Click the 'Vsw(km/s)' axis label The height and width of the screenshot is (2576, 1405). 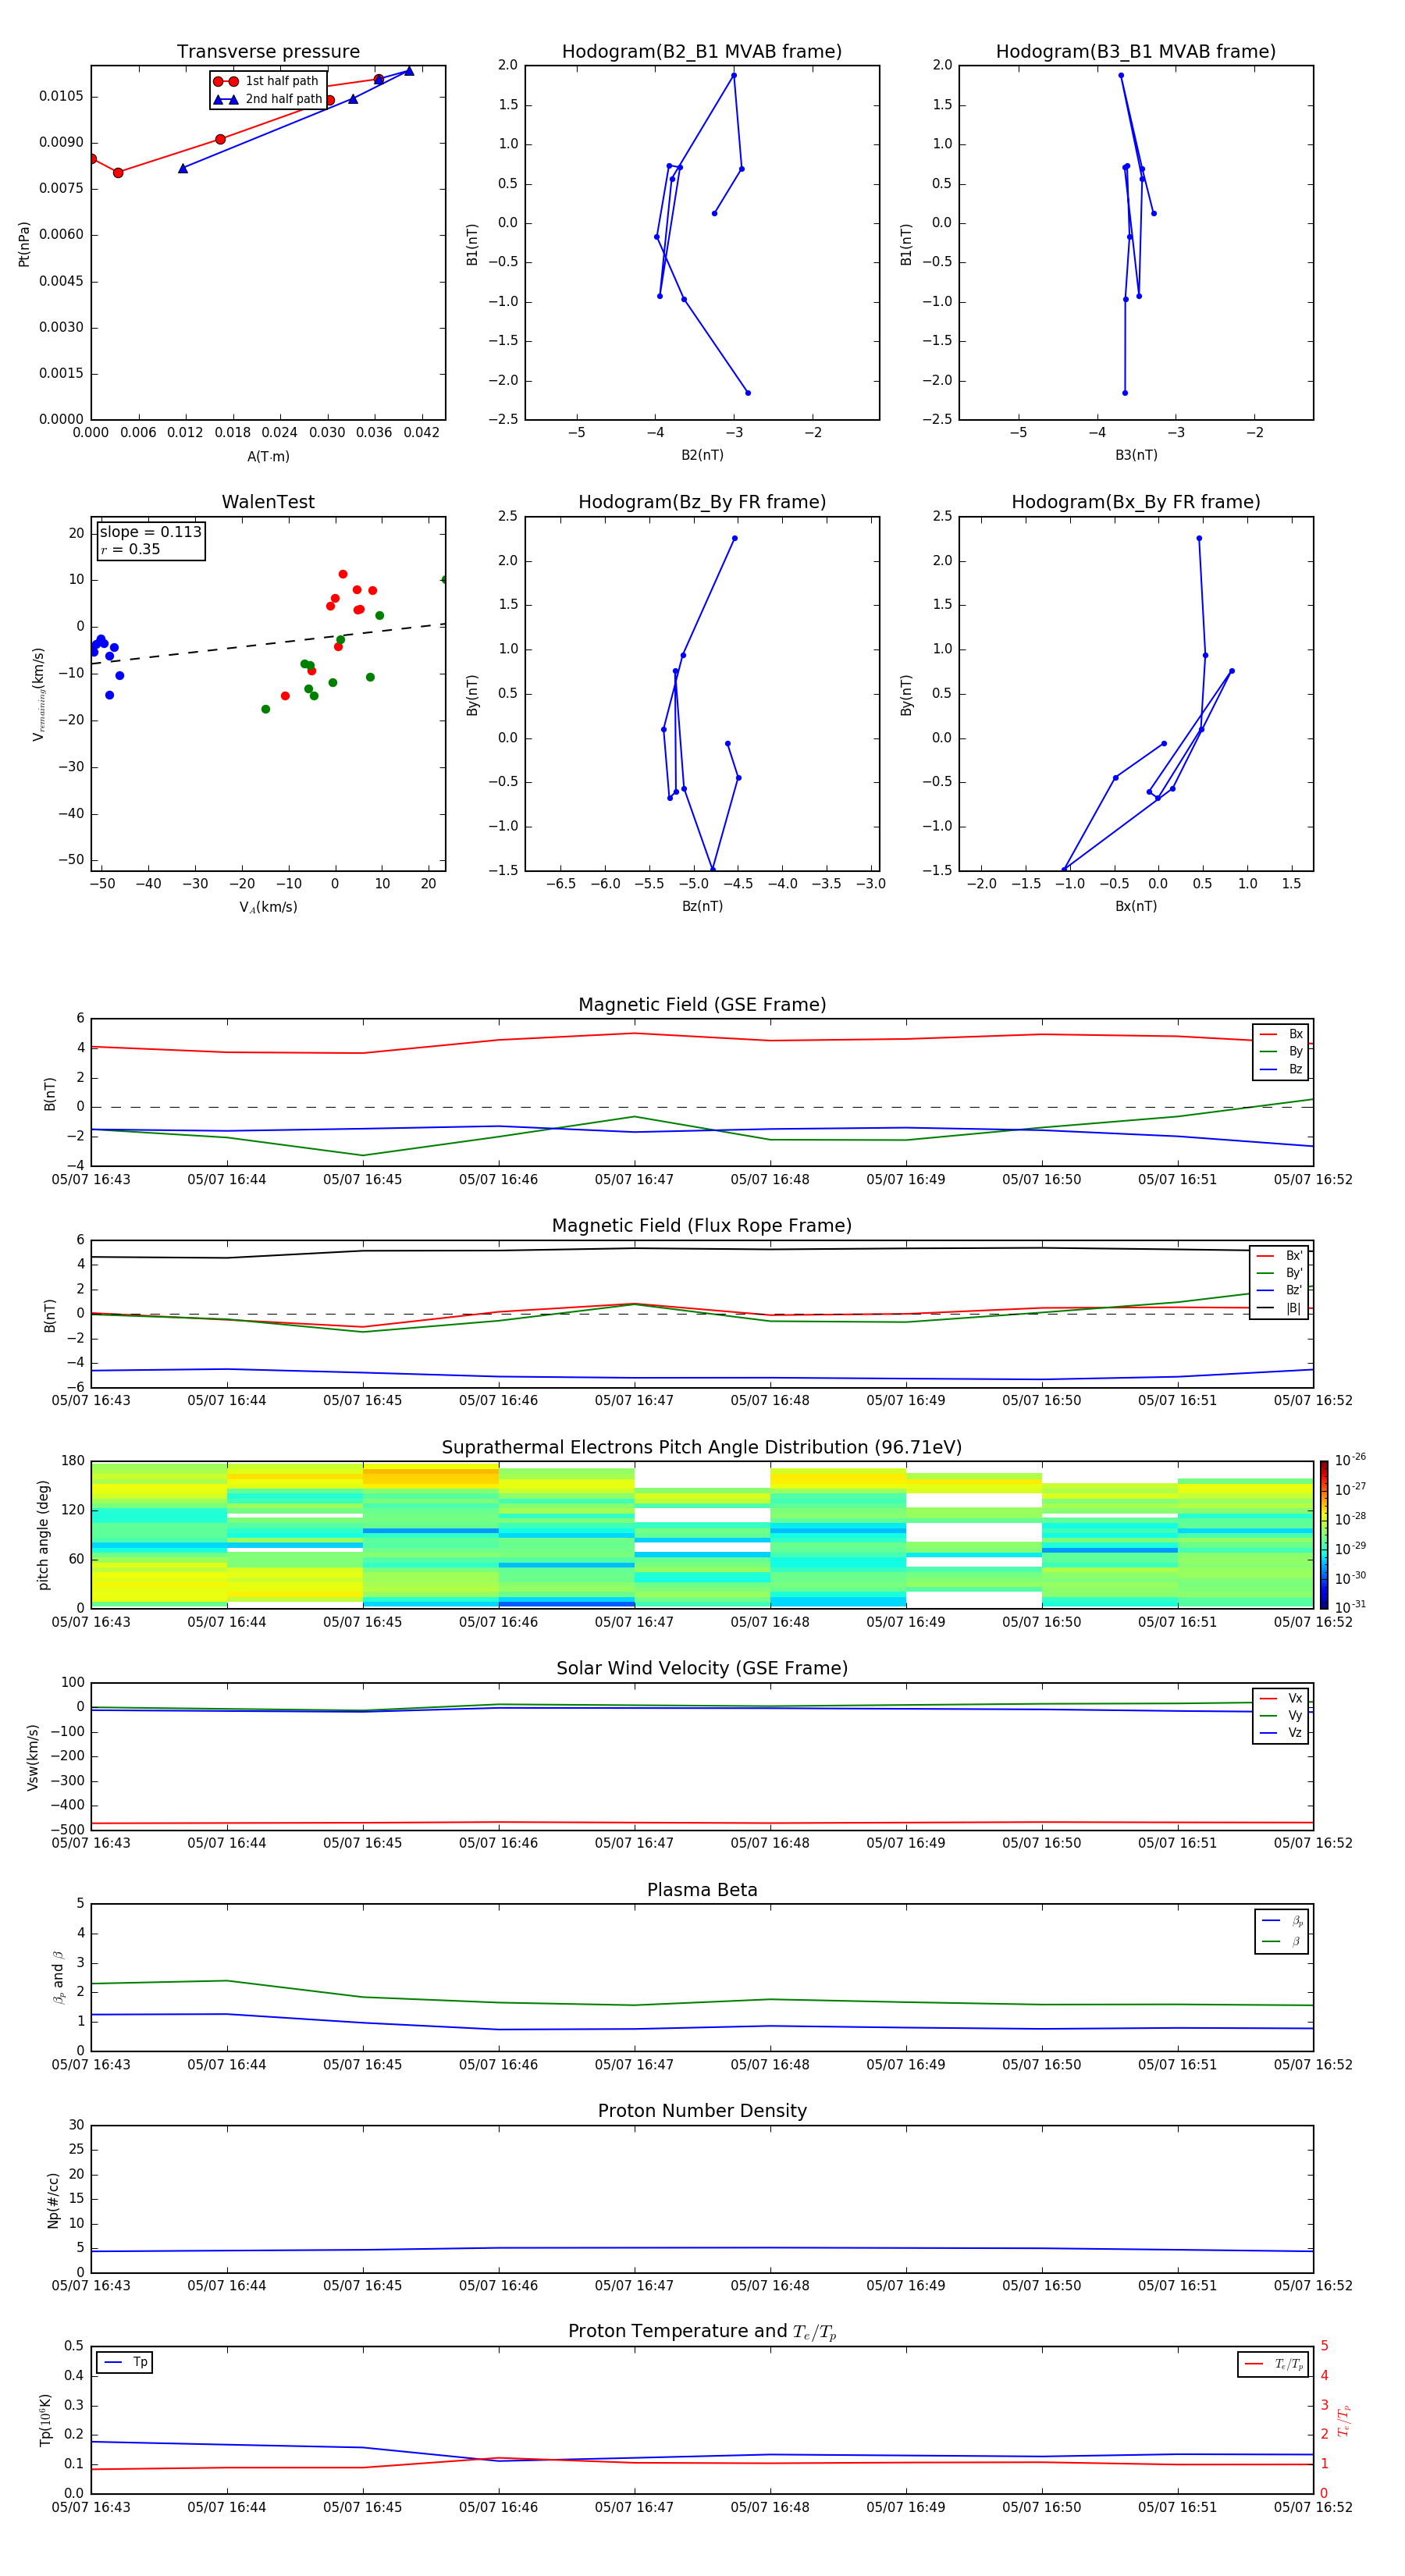pos(33,1756)
